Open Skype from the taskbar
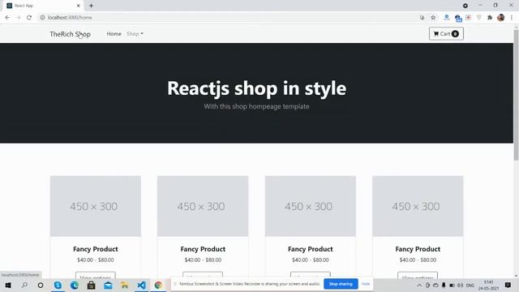 click(x=58, y=285)
